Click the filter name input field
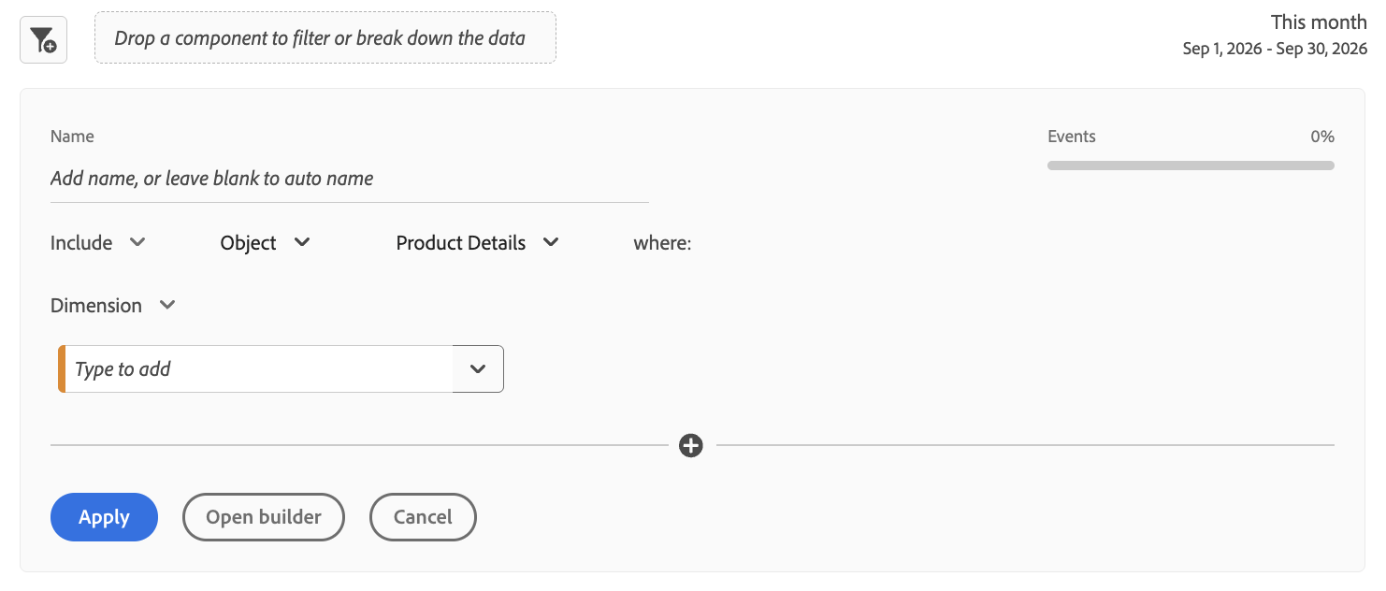 [349, 179]
